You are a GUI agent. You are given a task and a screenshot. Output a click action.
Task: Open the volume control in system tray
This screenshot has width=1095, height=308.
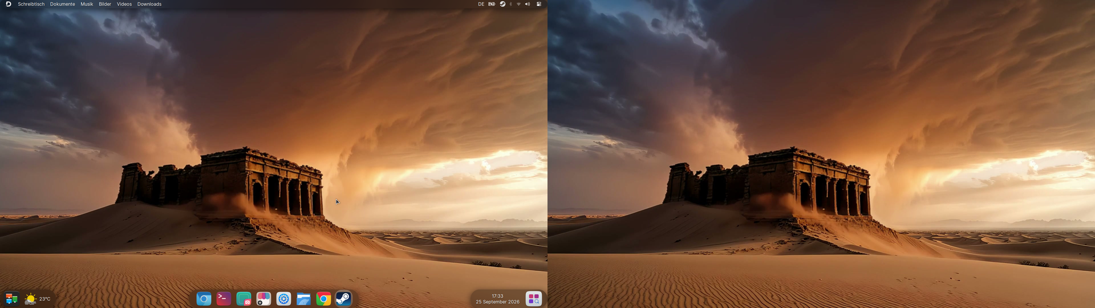tap(528, 4)
